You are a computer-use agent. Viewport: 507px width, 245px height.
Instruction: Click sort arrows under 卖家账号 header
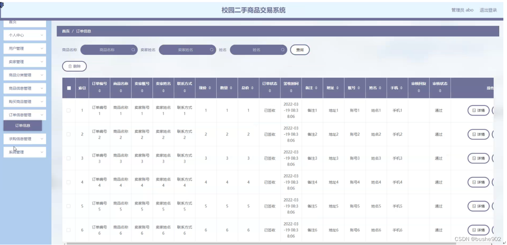(142, 91)
